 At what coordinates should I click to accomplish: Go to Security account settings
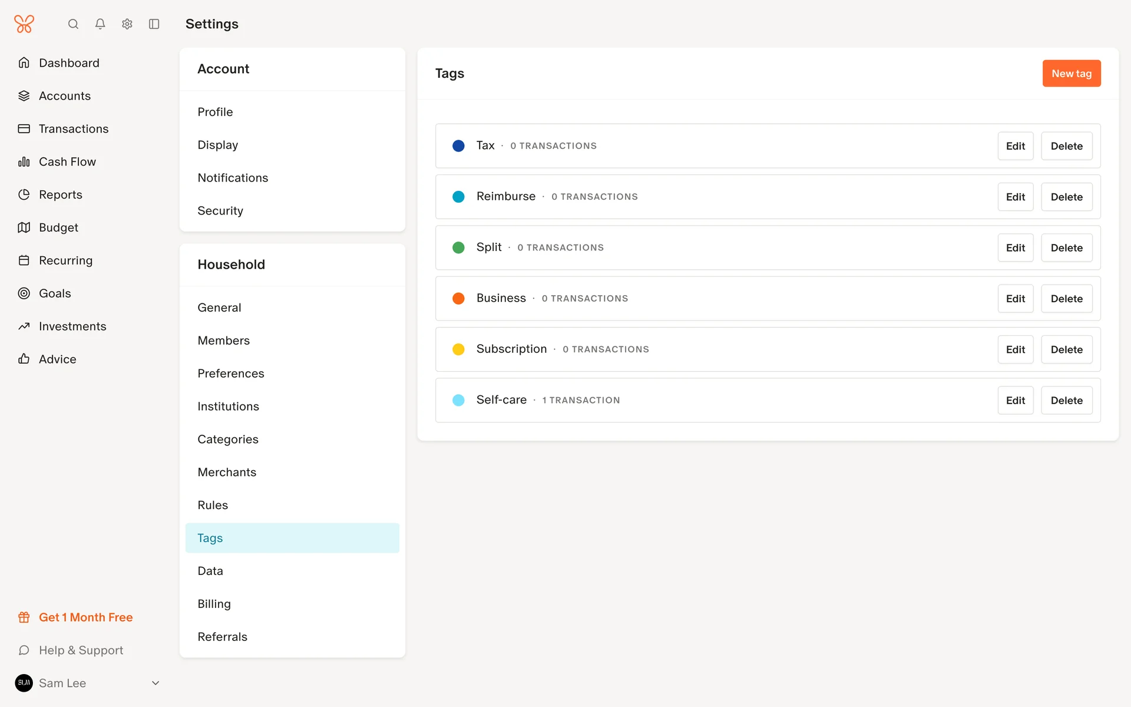(220, 211)
